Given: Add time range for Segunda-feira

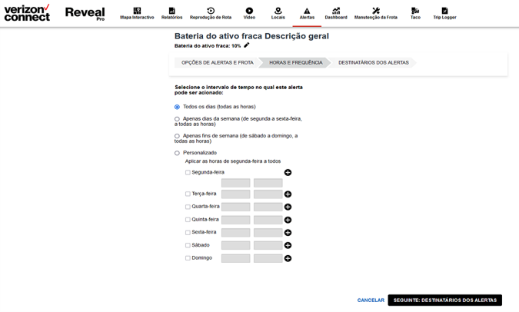Looking at the screenshot, I should [x=288, y=172].
